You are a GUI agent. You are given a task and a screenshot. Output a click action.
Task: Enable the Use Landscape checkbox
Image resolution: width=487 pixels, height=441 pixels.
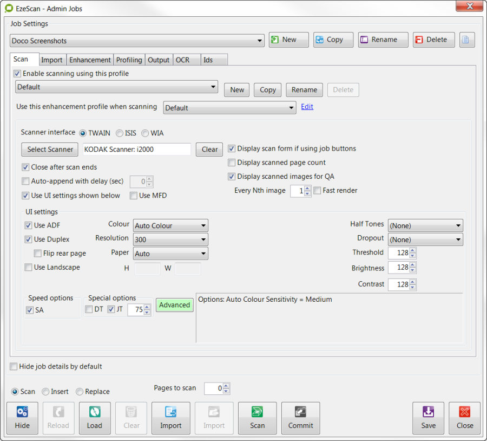point(28,267)
